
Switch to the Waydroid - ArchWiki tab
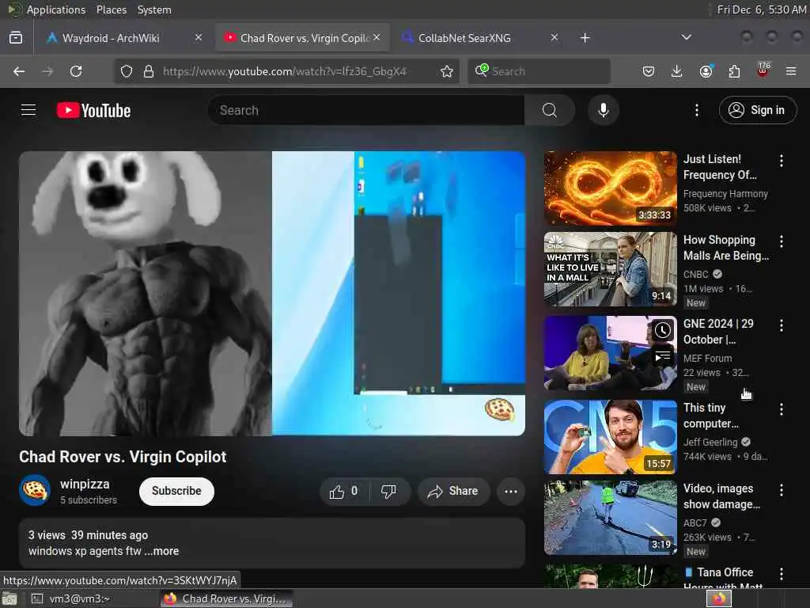pos(123,38)
